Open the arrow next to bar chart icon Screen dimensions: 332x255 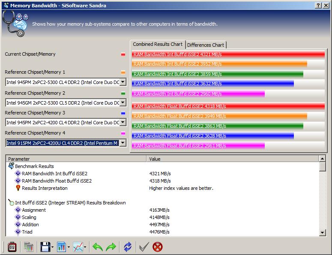(x=69, y=247)
